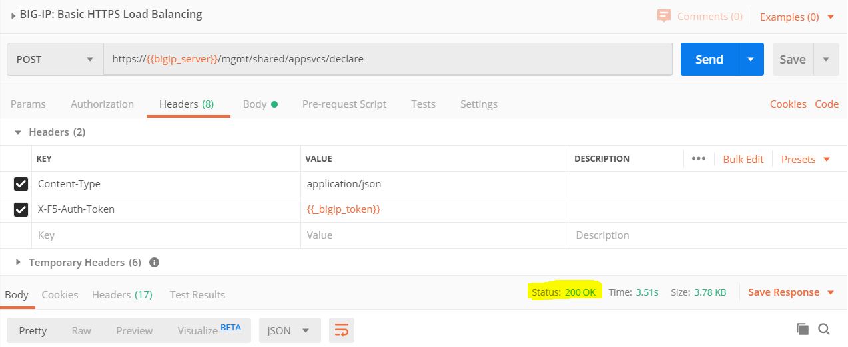Open the Presets dropdown
The height and width of the screenshot is (347, 848).
click(x=805, y=159)
